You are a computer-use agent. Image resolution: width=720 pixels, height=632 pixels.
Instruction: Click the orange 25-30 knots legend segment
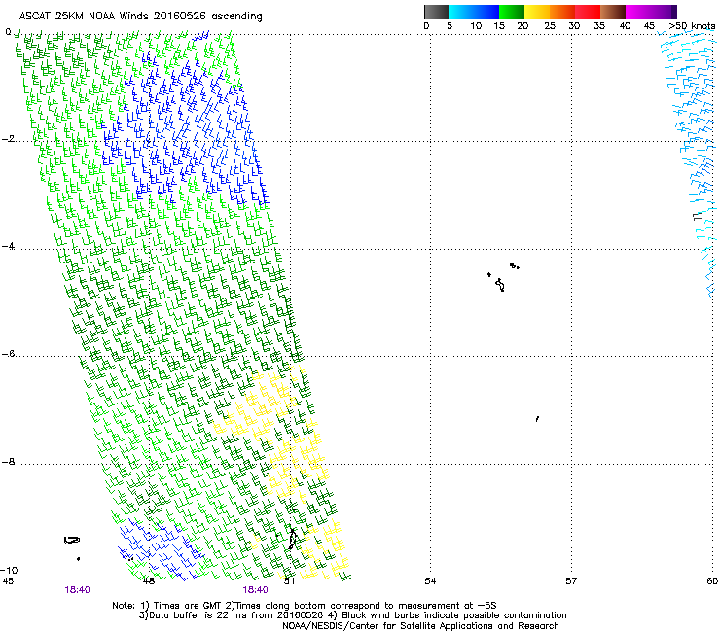click(x=562, y=12)
